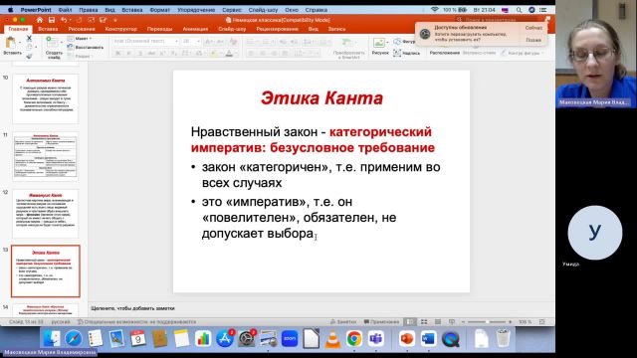
Task: Undo the last action
Action: tap(64, 20)
